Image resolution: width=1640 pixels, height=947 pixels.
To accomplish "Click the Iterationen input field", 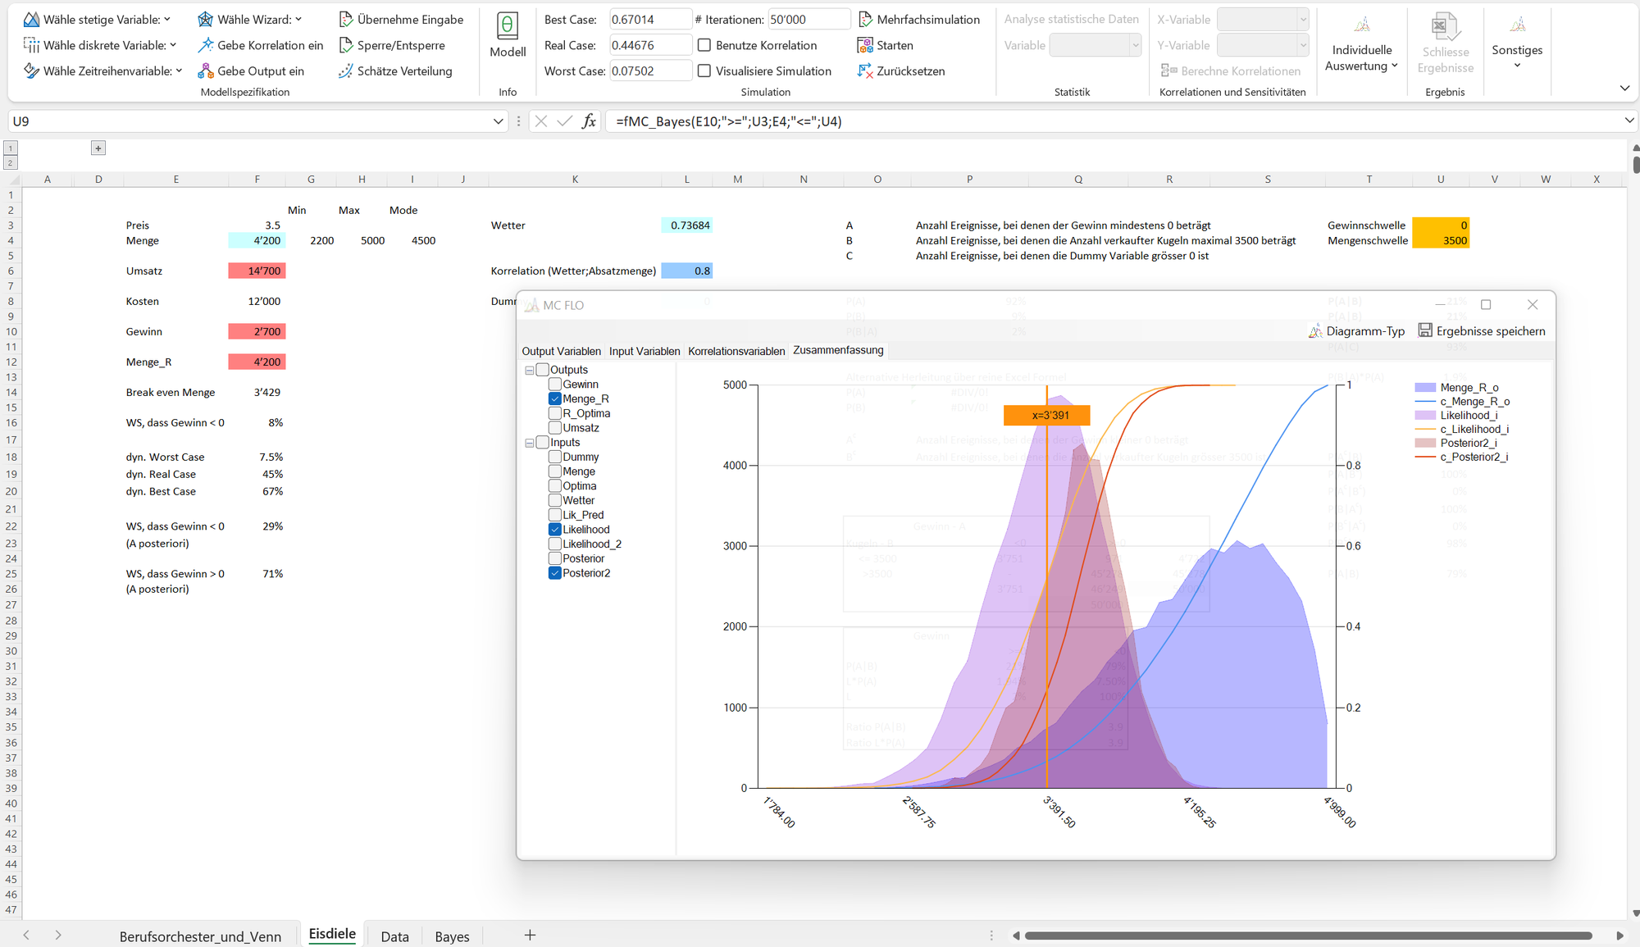I will pyautogui.click(x=809, y=19).
